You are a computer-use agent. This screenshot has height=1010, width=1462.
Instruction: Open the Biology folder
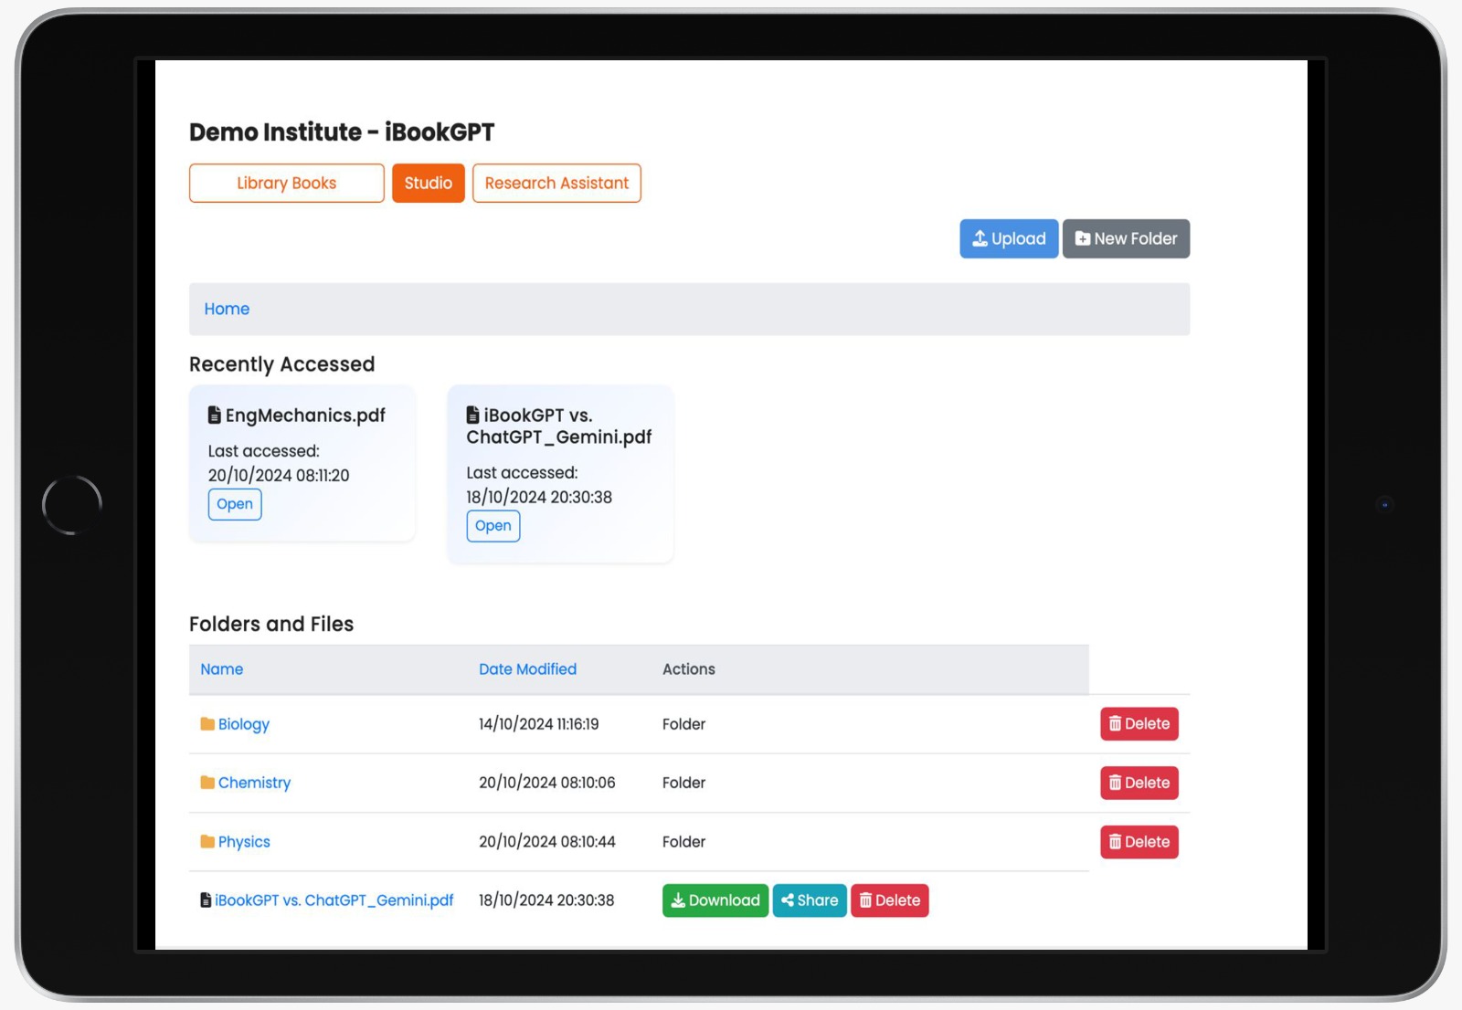(243, 724)
